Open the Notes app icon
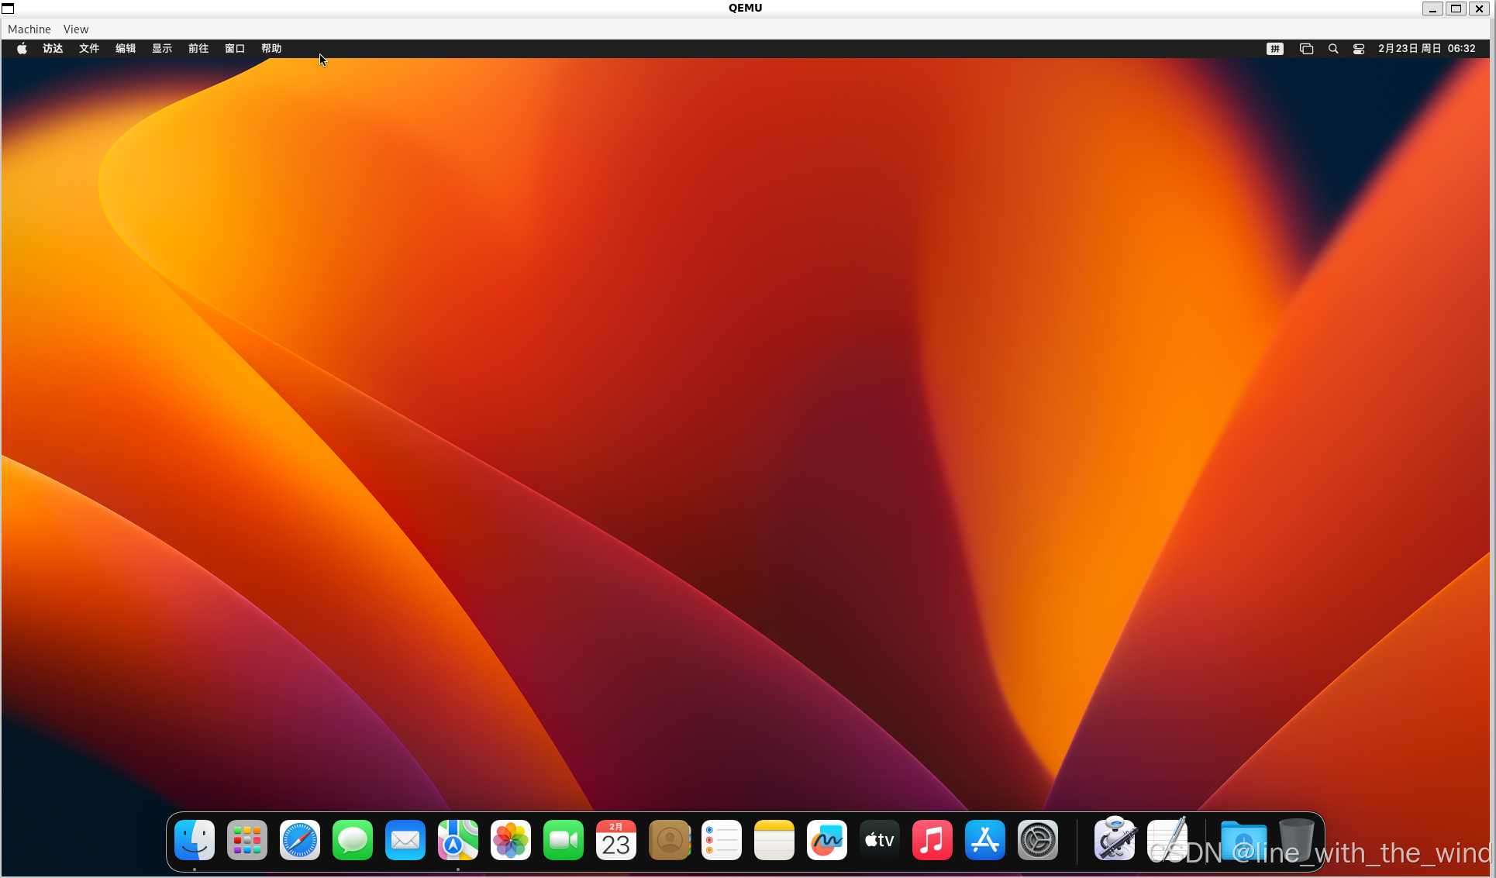 tap(774, 840)
